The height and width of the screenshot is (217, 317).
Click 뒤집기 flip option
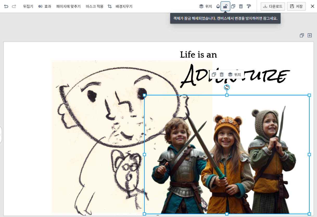point(28,6)
